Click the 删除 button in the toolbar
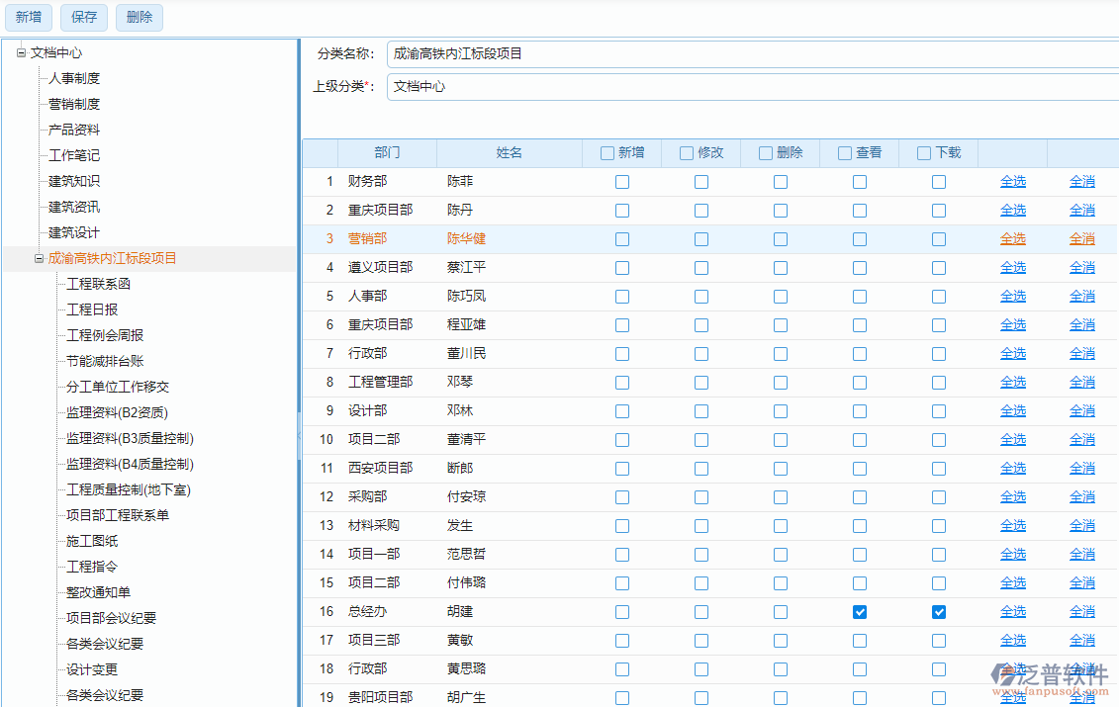 [x=139, y=17]
